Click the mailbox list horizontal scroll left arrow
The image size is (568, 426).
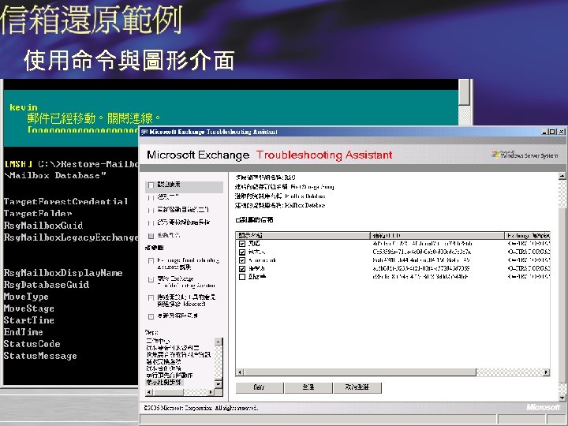click(x=240, y=372)
